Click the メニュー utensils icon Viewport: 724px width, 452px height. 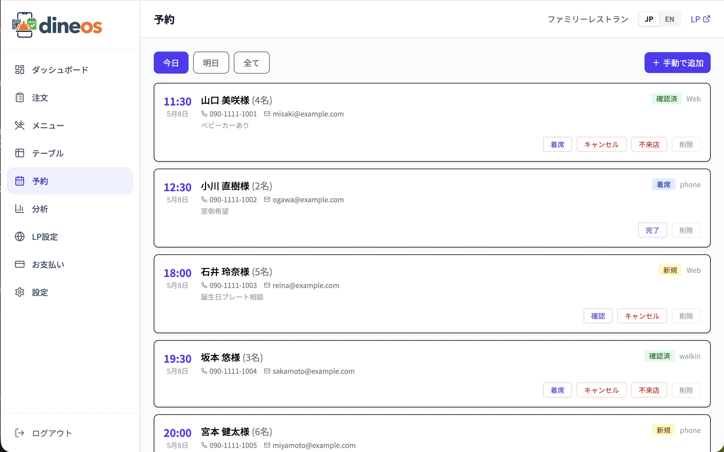20,125
